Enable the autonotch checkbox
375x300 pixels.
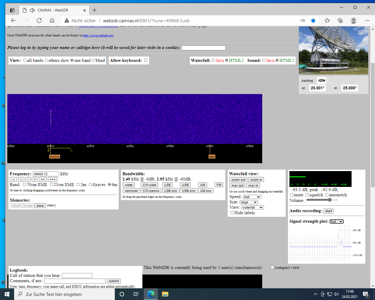[x=327, y=195]
